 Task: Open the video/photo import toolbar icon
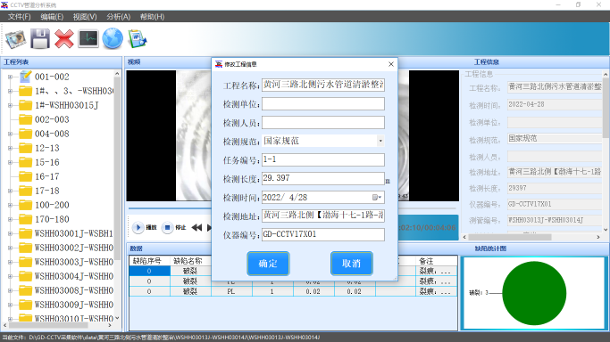(x=15, y=39)
